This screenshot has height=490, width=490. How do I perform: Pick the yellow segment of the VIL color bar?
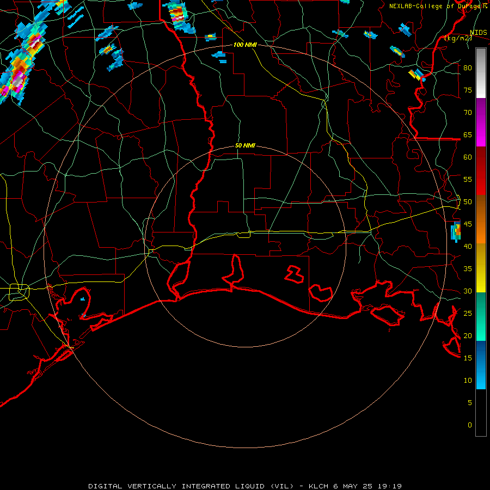[481, 268]
